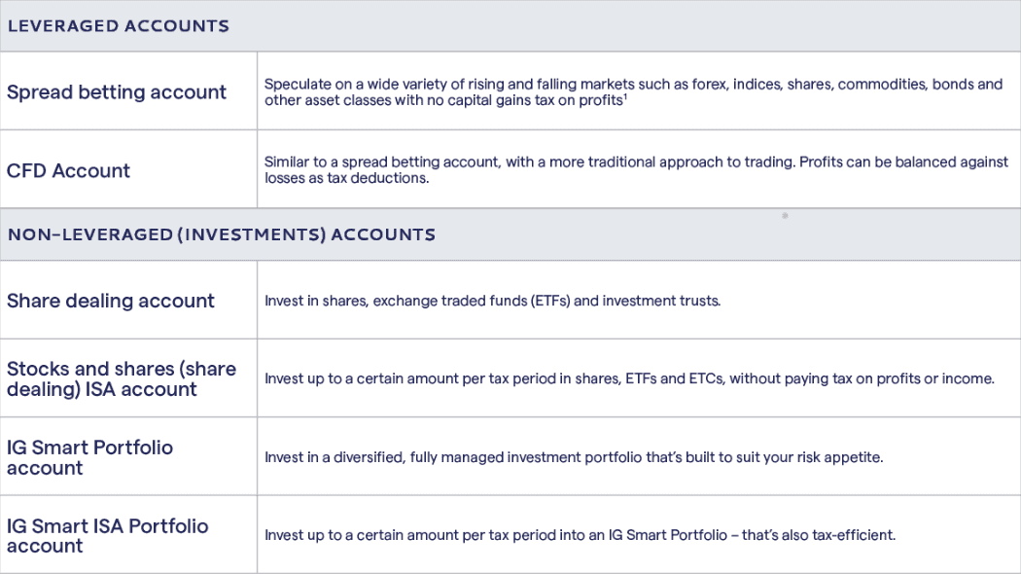The height and width of the screenshot is (574, 1021).
Task: Select the CFD Account row label
Action: click(68, 171)
